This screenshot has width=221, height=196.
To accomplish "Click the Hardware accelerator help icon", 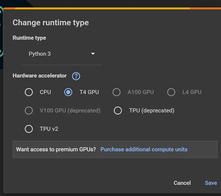I will tap(76, 76).
